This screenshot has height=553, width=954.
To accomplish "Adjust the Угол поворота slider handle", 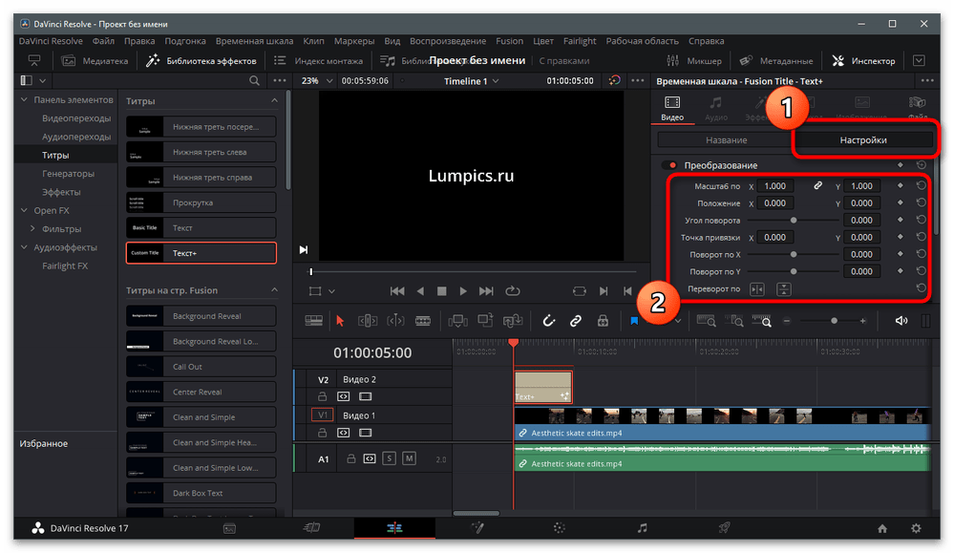I will coord(794,221).
